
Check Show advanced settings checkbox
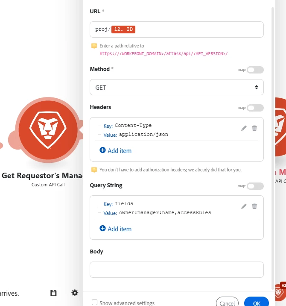coord(95,302)
